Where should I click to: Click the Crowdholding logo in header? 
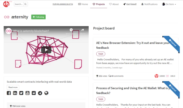(6, 4)
